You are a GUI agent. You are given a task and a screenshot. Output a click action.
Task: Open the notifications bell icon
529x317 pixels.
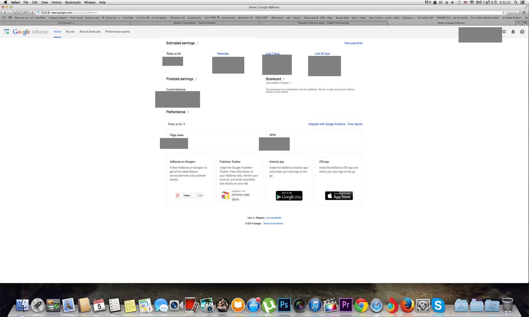(513, 32)
